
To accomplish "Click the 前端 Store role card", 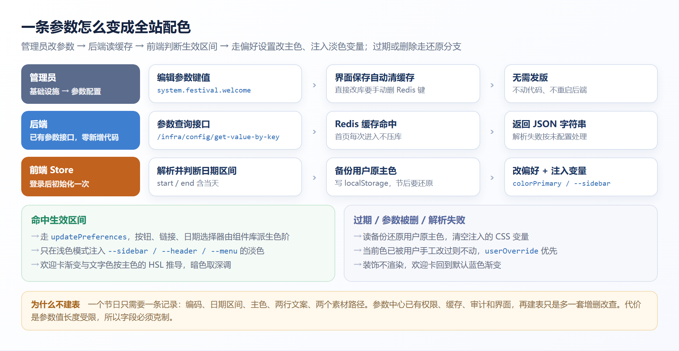I will (x=81, y=177).
